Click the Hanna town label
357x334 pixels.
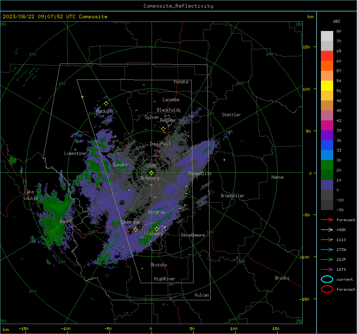[x=277, y=177]
